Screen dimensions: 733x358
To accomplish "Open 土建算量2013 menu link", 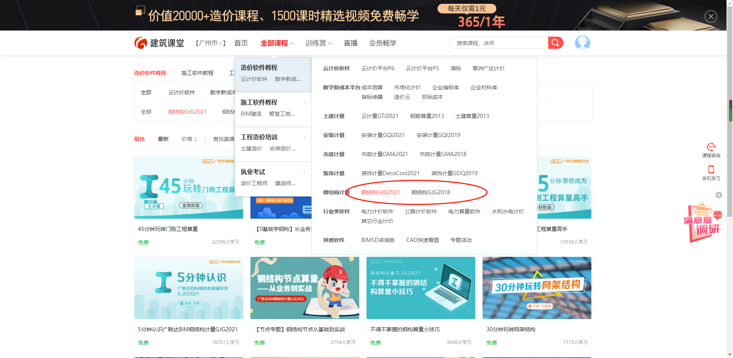I will (472, 116).
